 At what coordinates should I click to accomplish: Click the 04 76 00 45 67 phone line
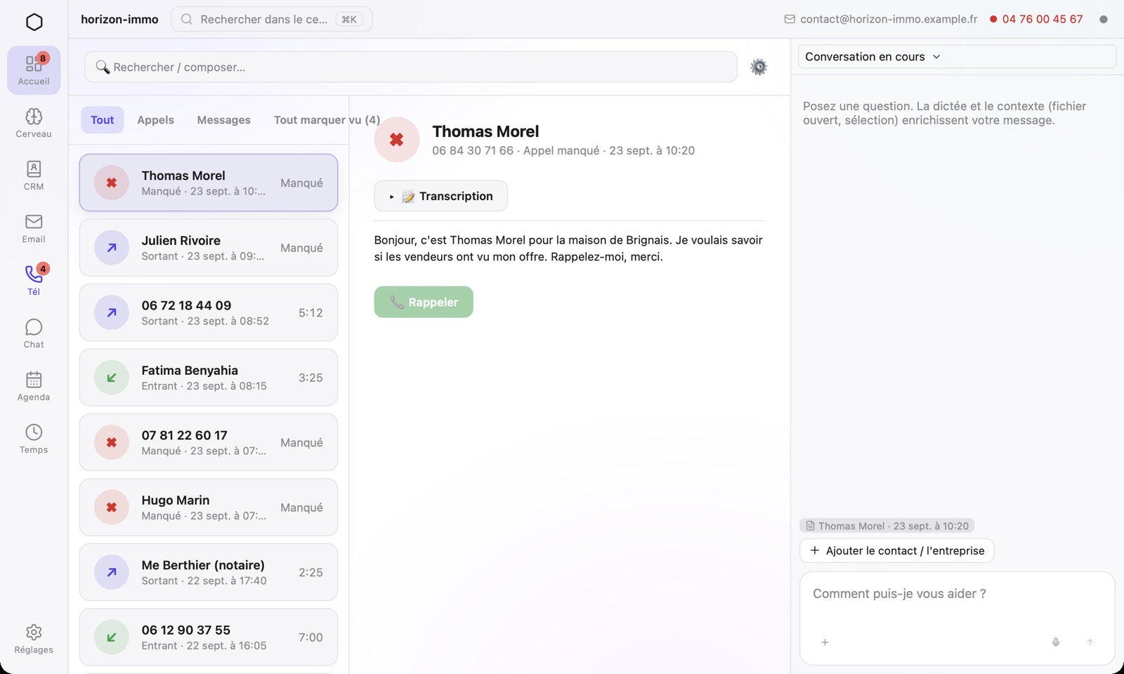[x=1036, y=20]
